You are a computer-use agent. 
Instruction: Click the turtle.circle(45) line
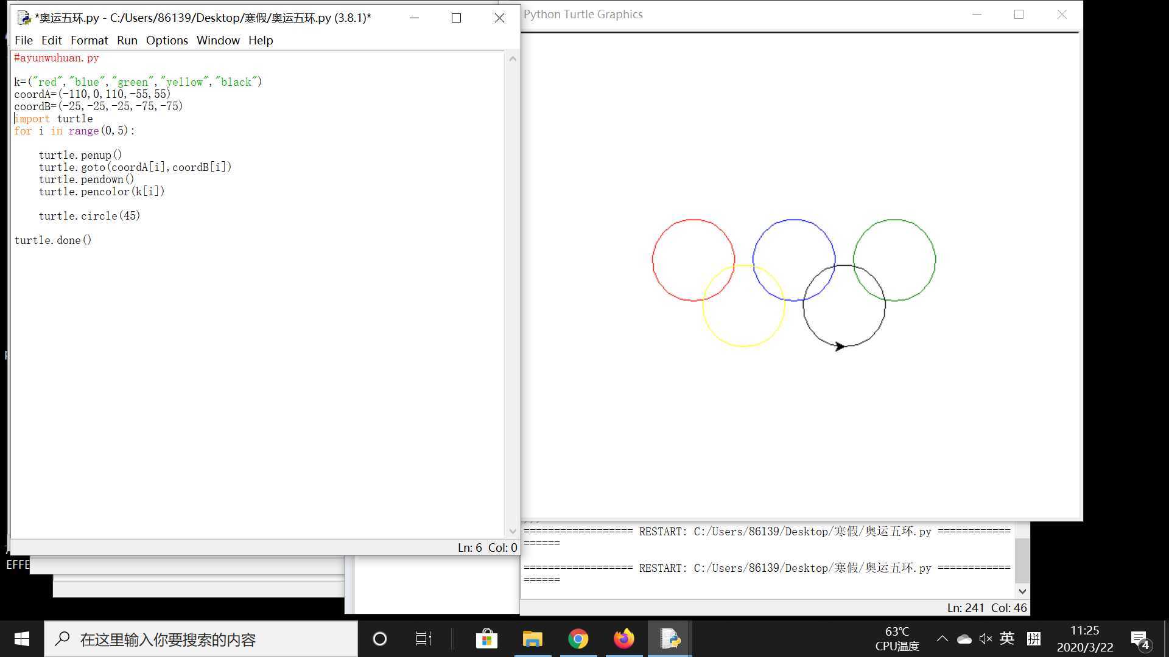click(90, 216)
